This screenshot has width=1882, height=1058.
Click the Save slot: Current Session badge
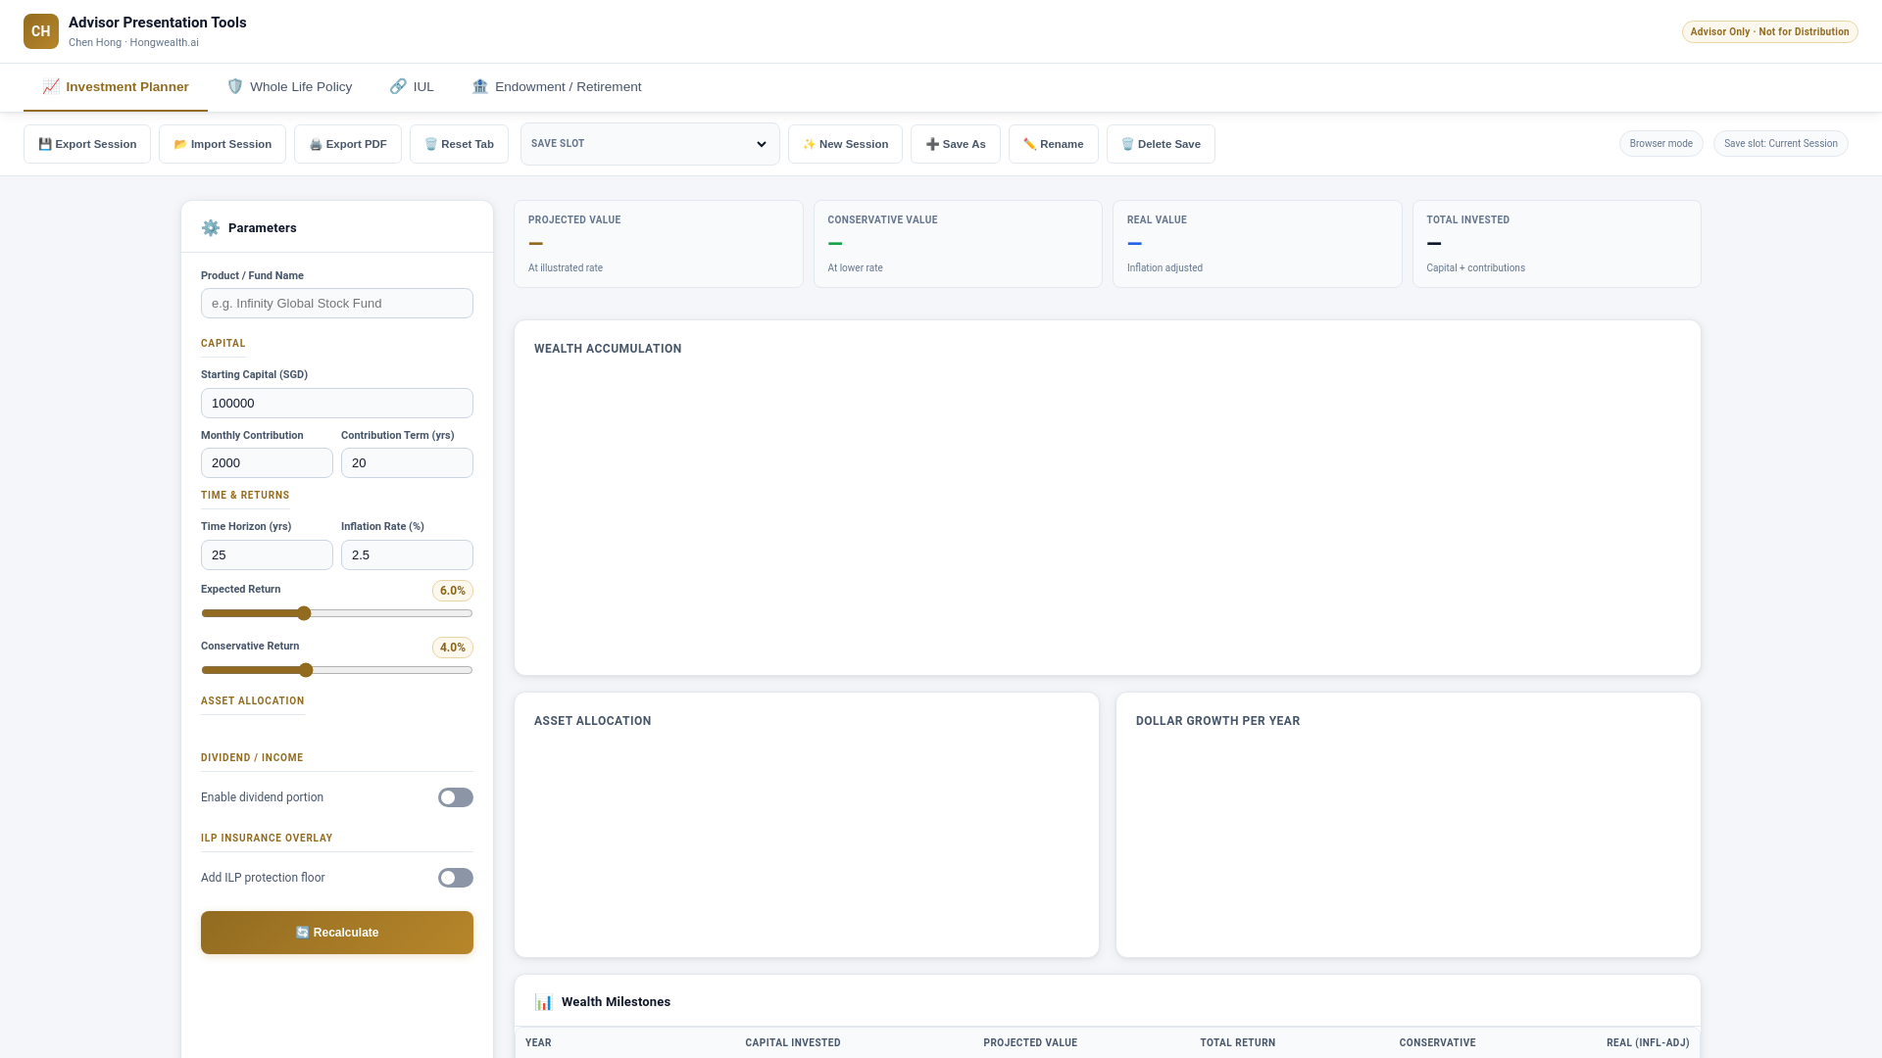click(x=1780, y=143)
